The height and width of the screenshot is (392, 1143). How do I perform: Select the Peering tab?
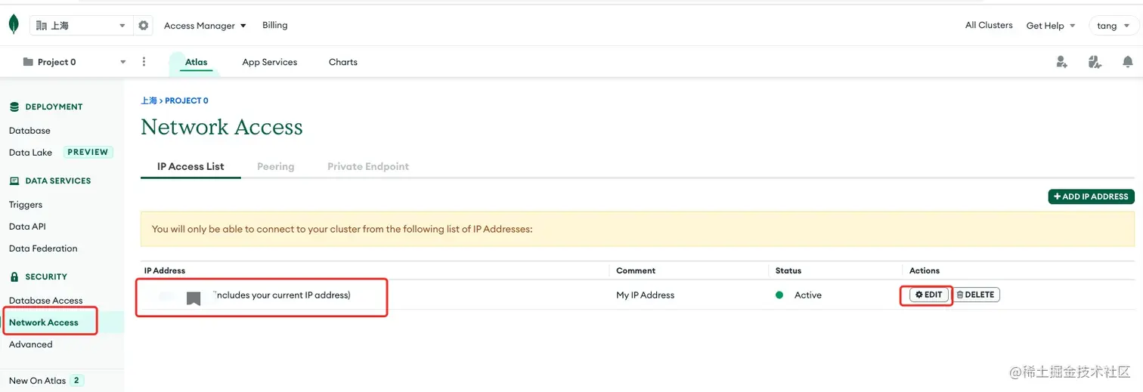pyautogui.click(x=276, y=166)
